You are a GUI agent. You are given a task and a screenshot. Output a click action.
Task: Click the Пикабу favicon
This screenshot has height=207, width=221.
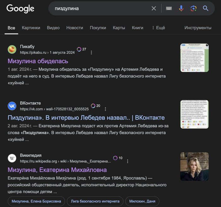point(12,49)
